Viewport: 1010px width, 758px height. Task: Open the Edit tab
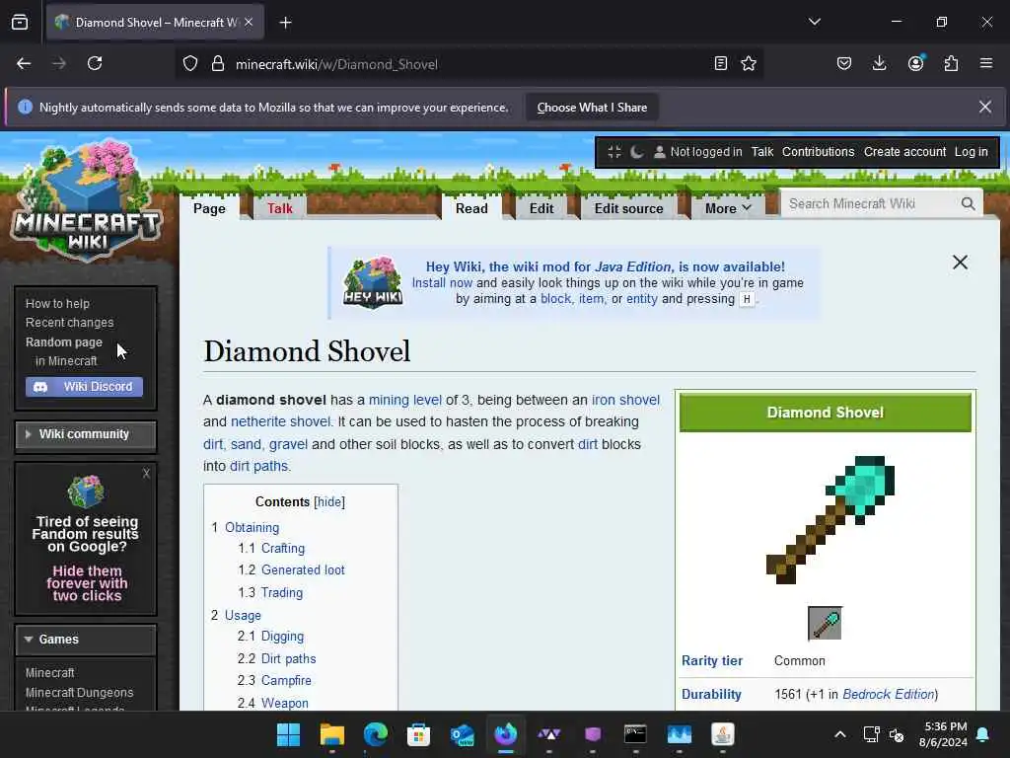pos(541,208)
